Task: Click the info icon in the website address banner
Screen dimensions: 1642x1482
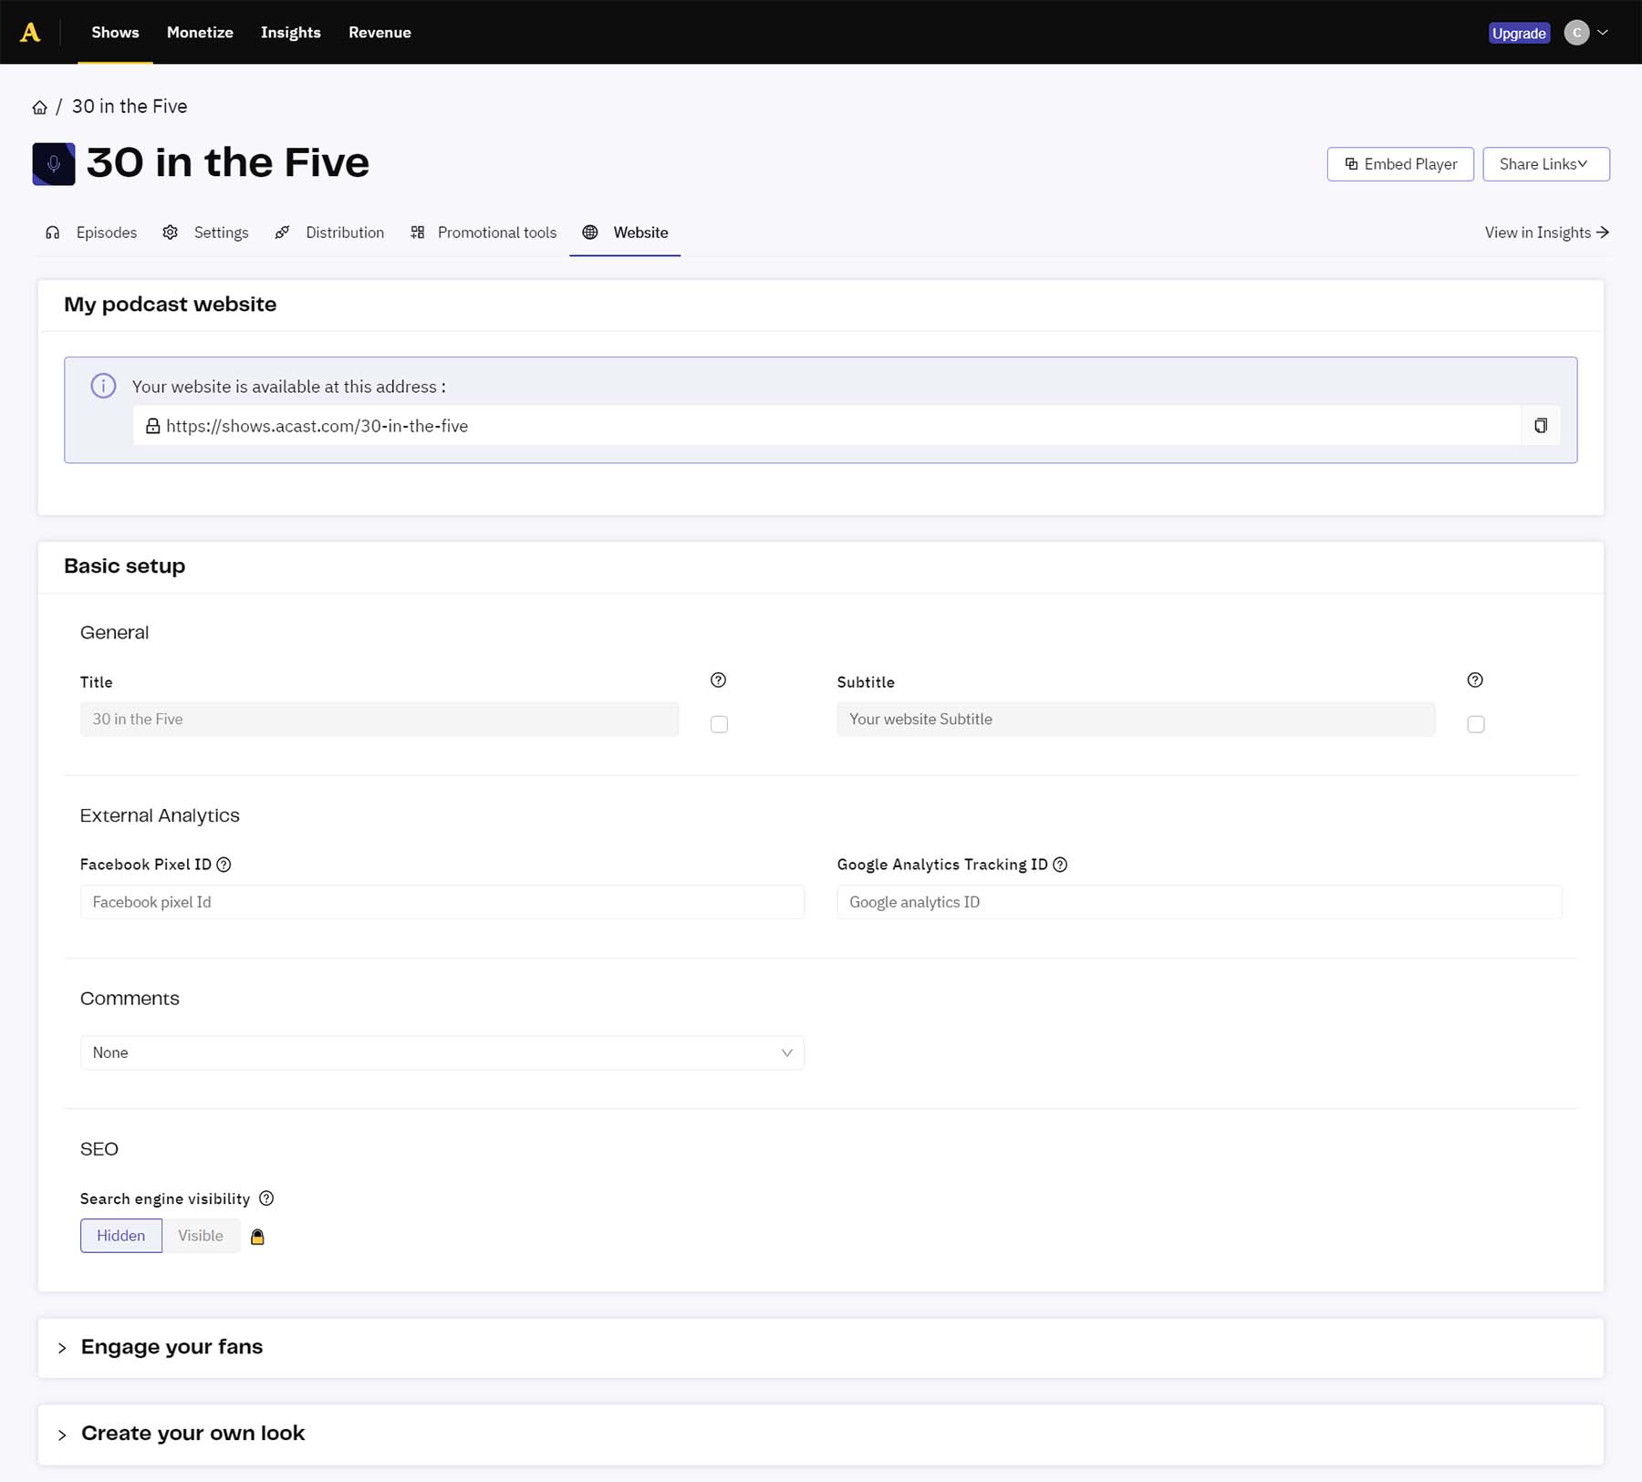Action: pos(103,386)
